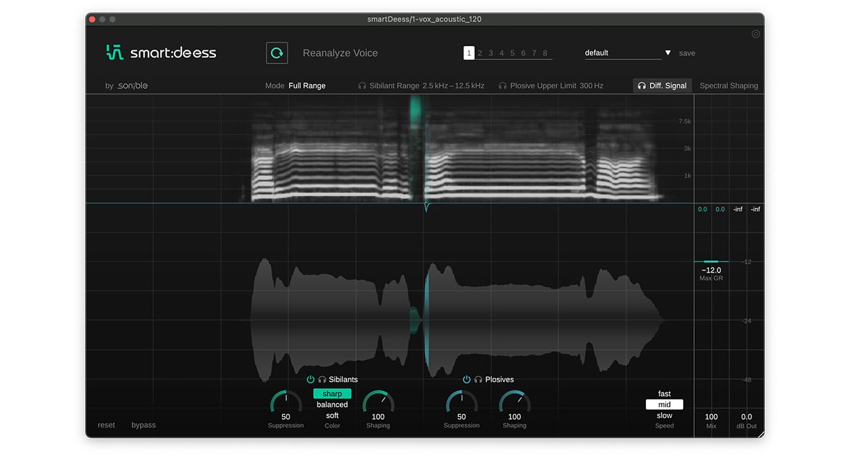Select state slot 3
Image resolution: width=850 pixels, height=456 pixels.
[x=491, y=53]
